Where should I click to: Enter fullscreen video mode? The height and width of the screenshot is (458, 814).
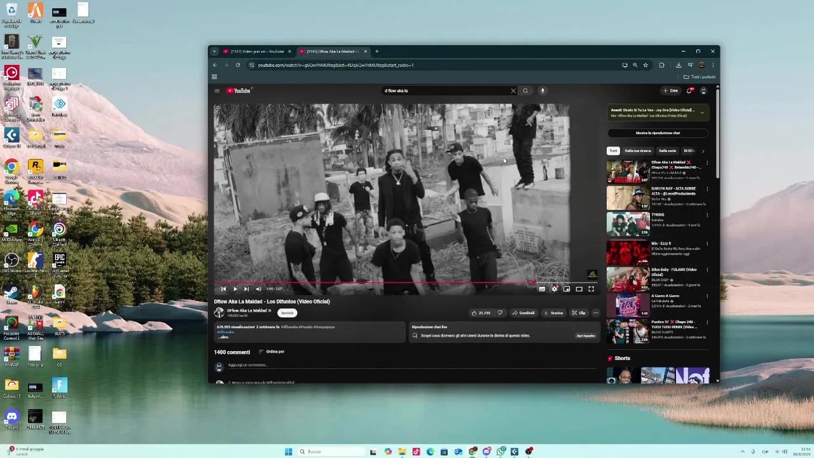(591, 289)
